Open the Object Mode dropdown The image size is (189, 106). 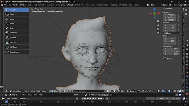[16, 91]
